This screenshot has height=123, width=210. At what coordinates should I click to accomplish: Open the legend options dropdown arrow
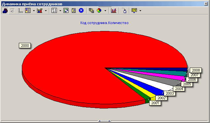(x=34, y=11)
